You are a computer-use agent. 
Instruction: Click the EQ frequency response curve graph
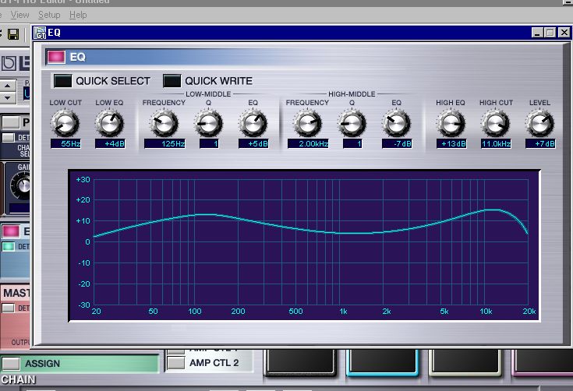tap(304, 245)
